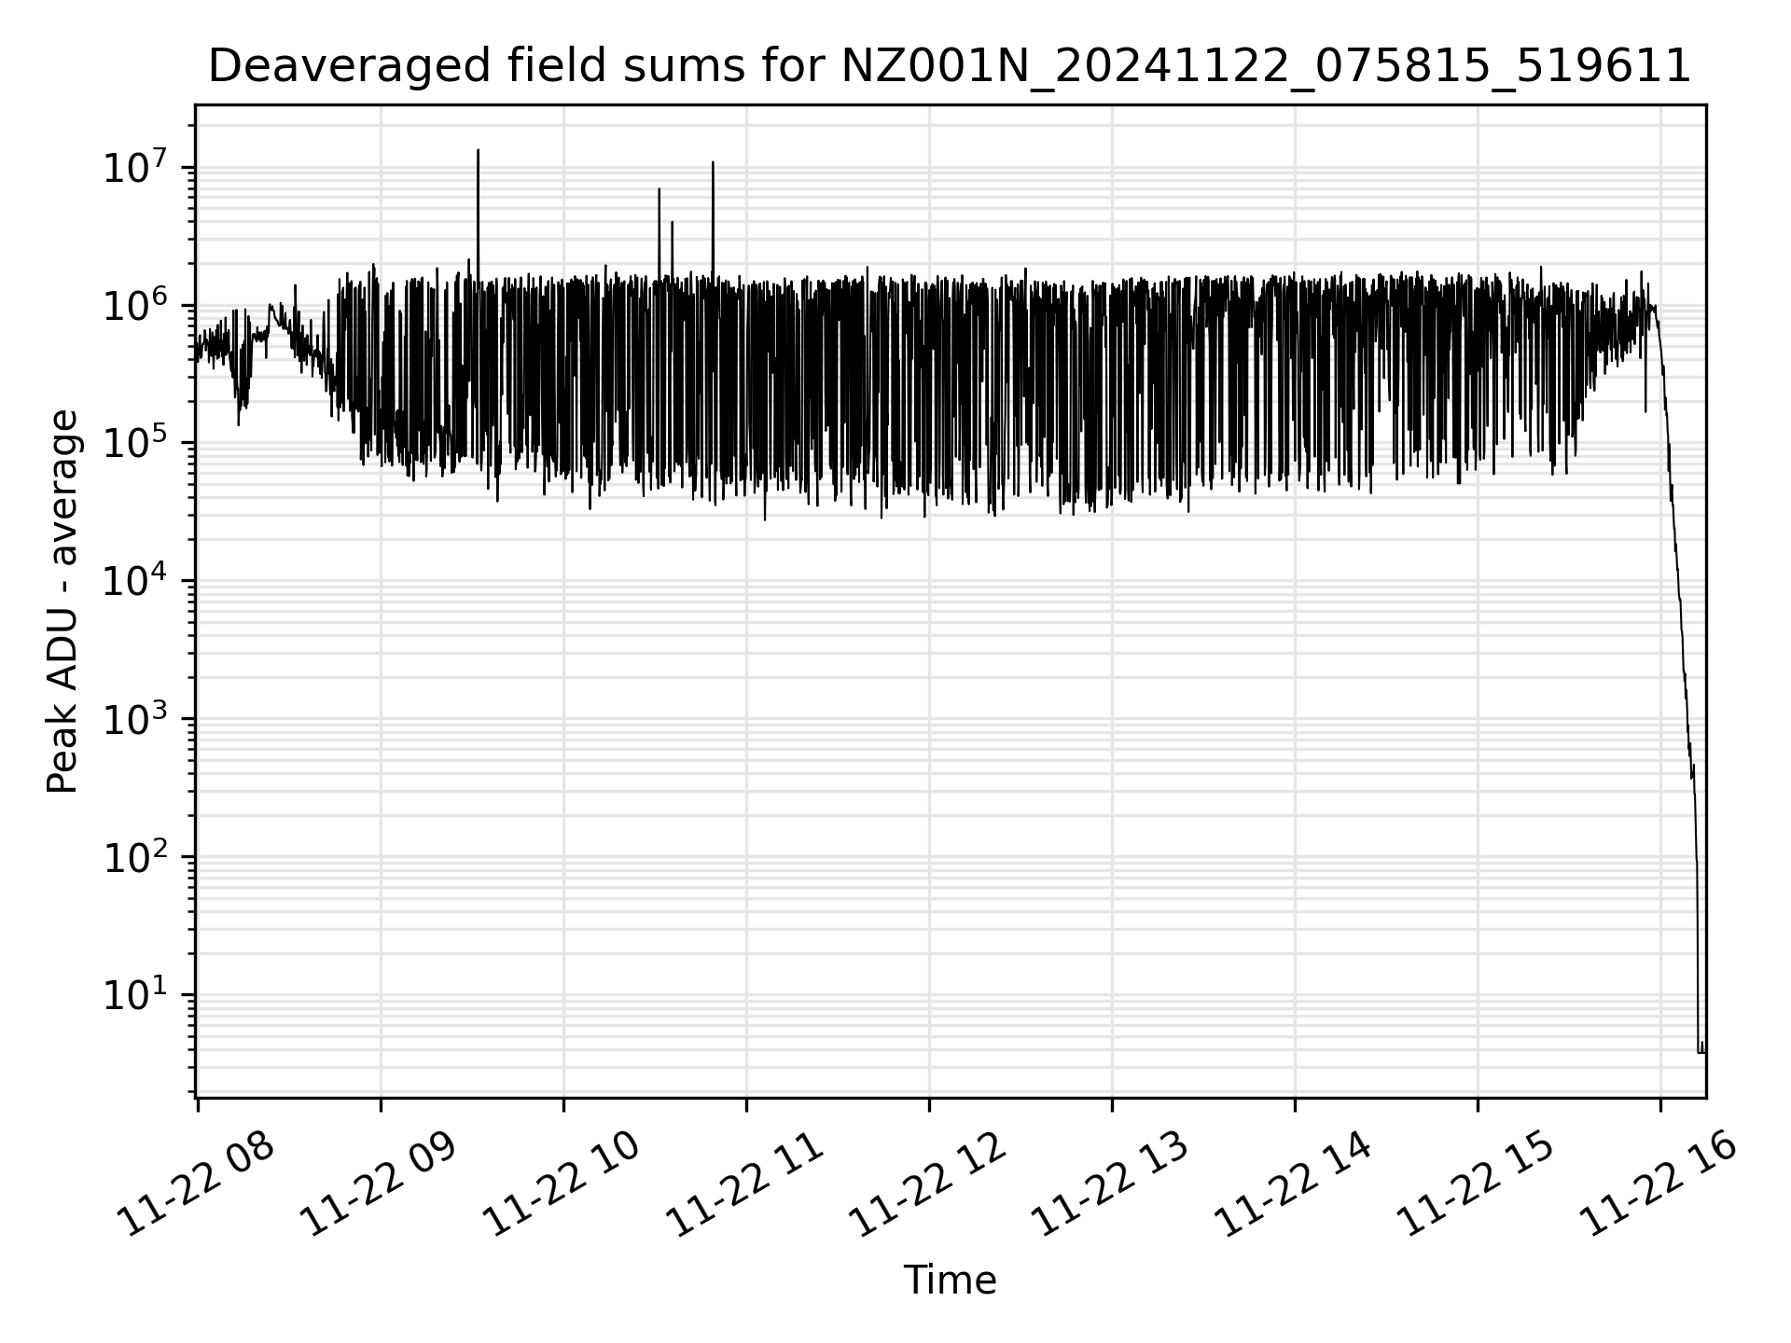Click the '11-22 12' x-axis tick label

pyautogui.click(x=929, y=1184)
